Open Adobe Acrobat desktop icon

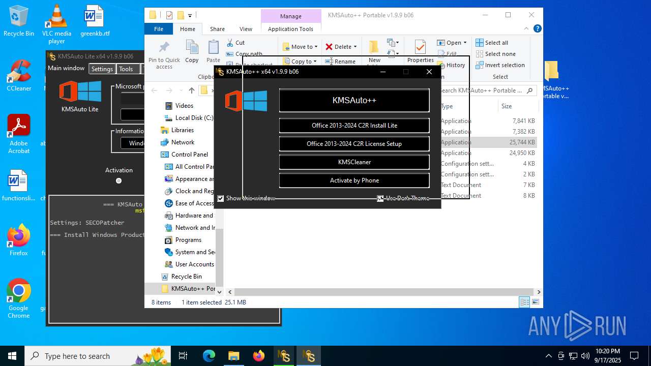point(19,134)
